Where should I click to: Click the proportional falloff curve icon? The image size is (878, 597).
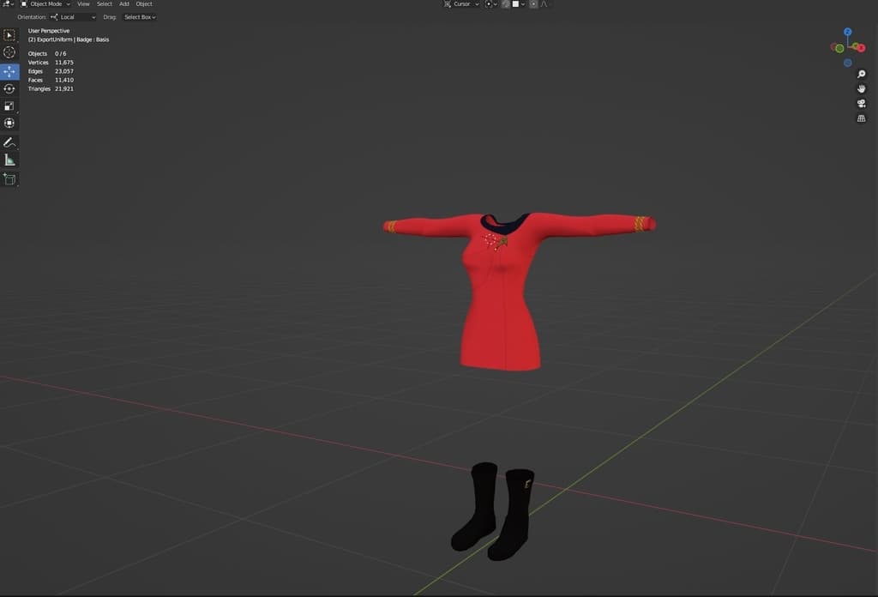point(544,4)
